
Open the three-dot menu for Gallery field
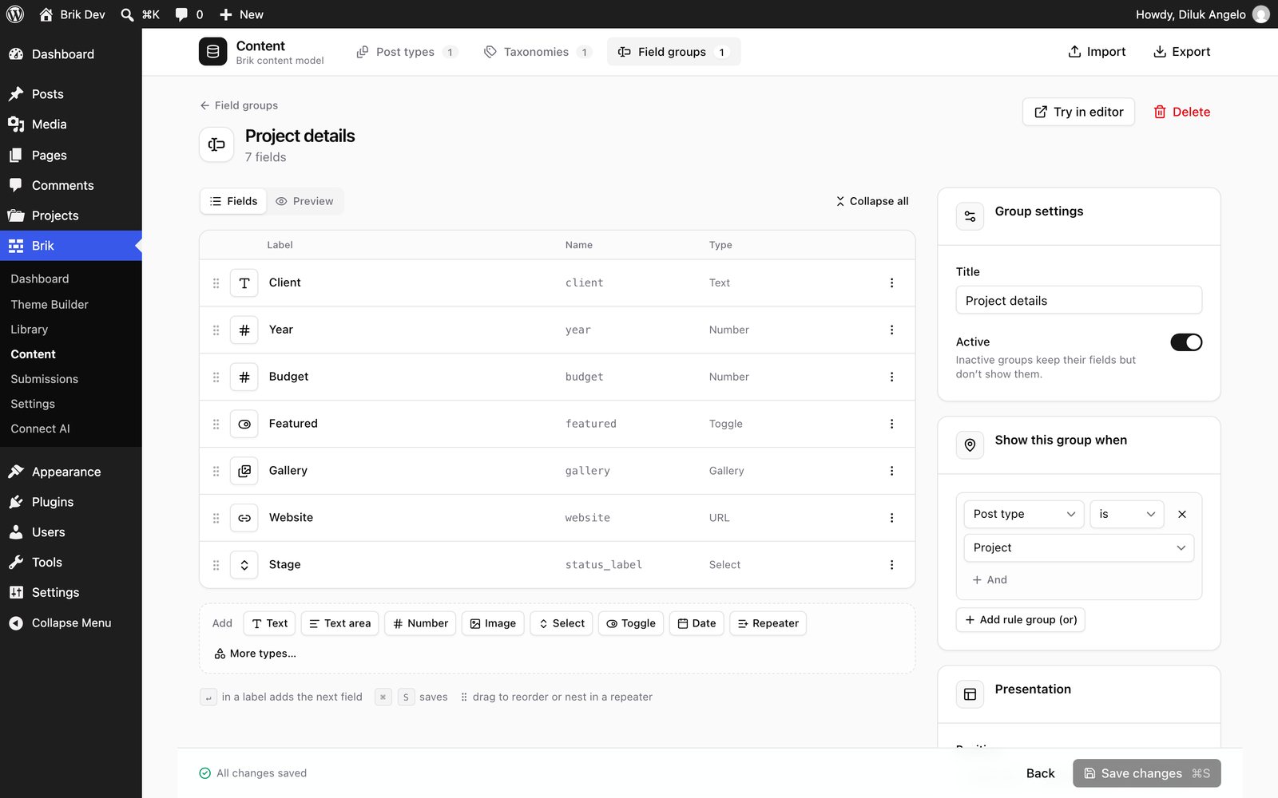891,471
